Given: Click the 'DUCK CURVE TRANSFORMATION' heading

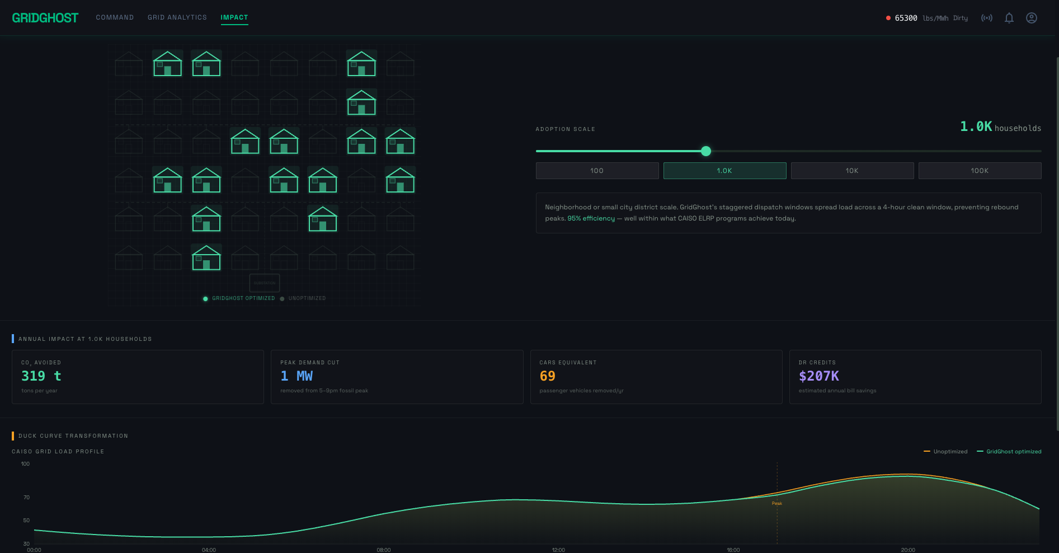Looking at the screenshot, I should click(73, 436).
